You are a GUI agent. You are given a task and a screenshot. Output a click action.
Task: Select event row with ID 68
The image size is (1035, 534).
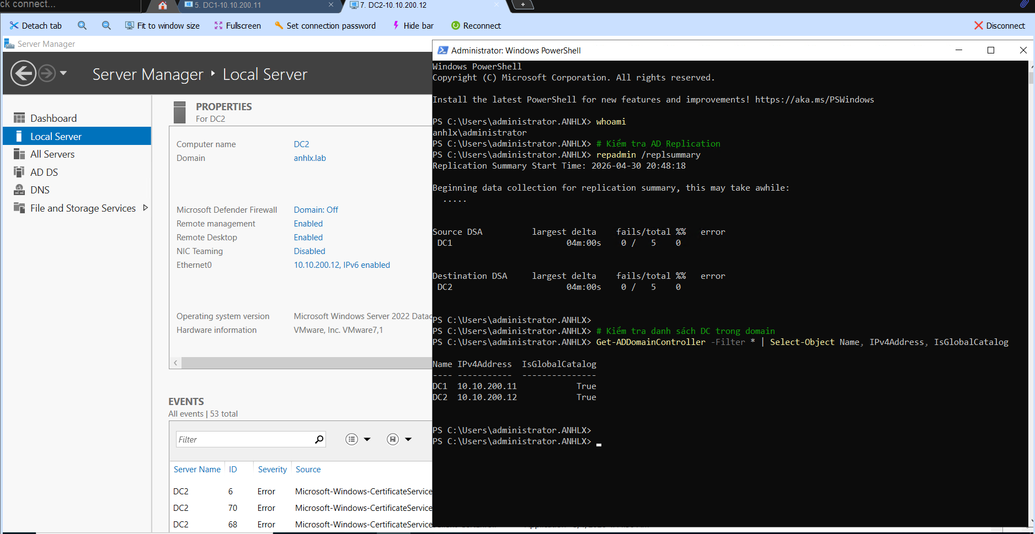(x=301, y=524)
